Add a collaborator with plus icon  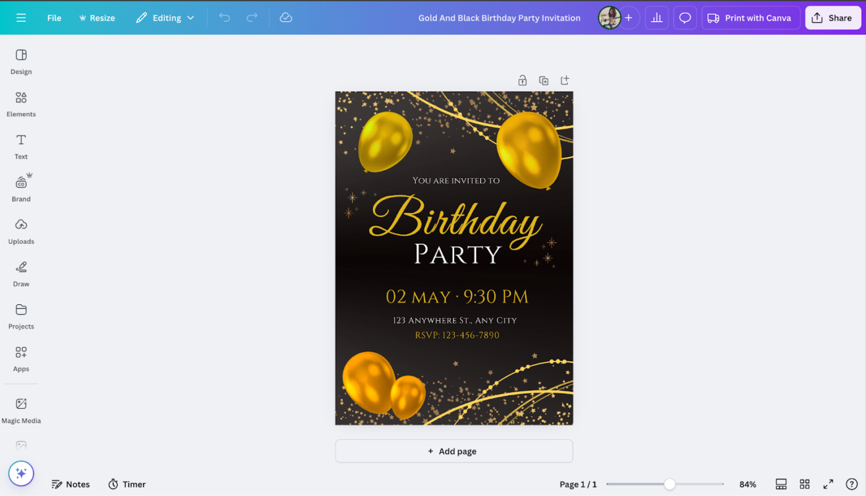pos(628,18)
